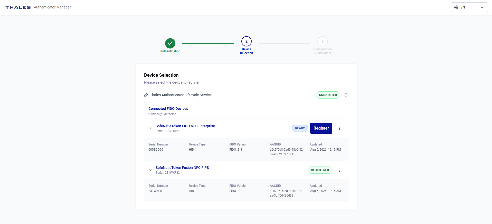492x224 pixels.
Task: Click the '2 device(s) detected' text
Action: click(x=162, y=114)
